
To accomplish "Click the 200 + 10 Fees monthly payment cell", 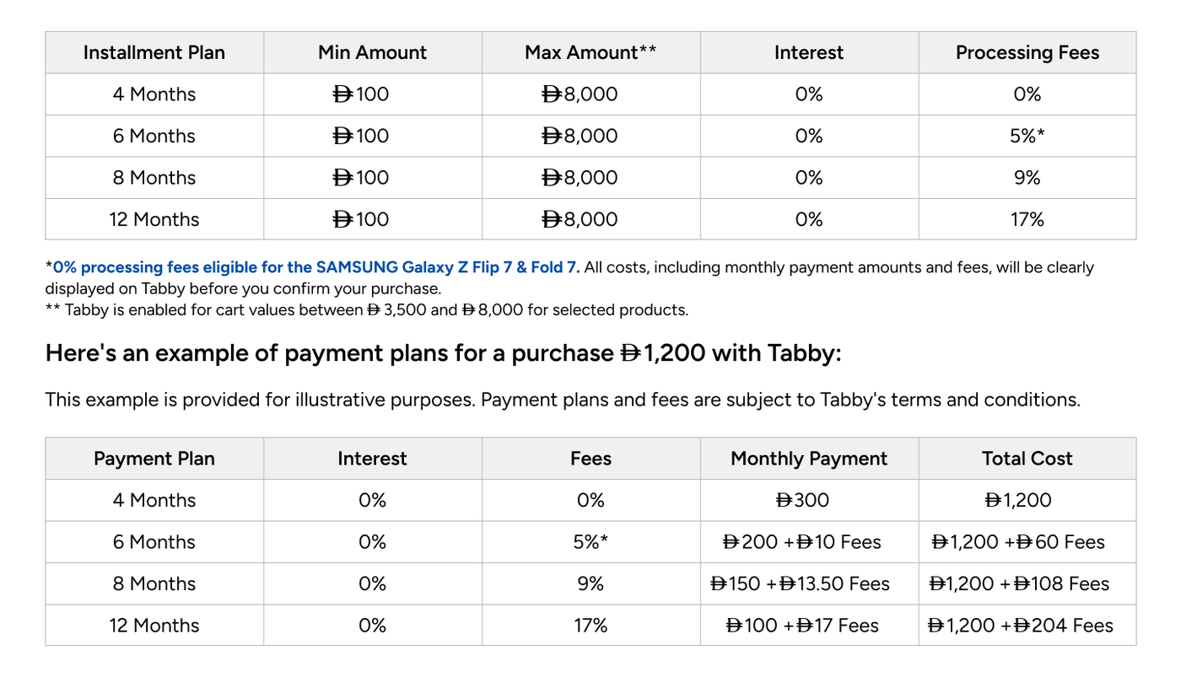I will pos(802,542).
